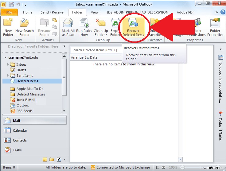The height and width of the screenshot is (171, 226).
Task: Switch to Reading view in status bar
Action: pos(163,167)
